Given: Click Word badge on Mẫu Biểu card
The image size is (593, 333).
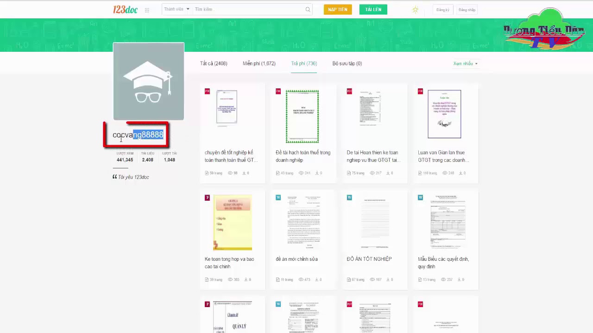Looking at the screenshot, I should tap(420, 197).
